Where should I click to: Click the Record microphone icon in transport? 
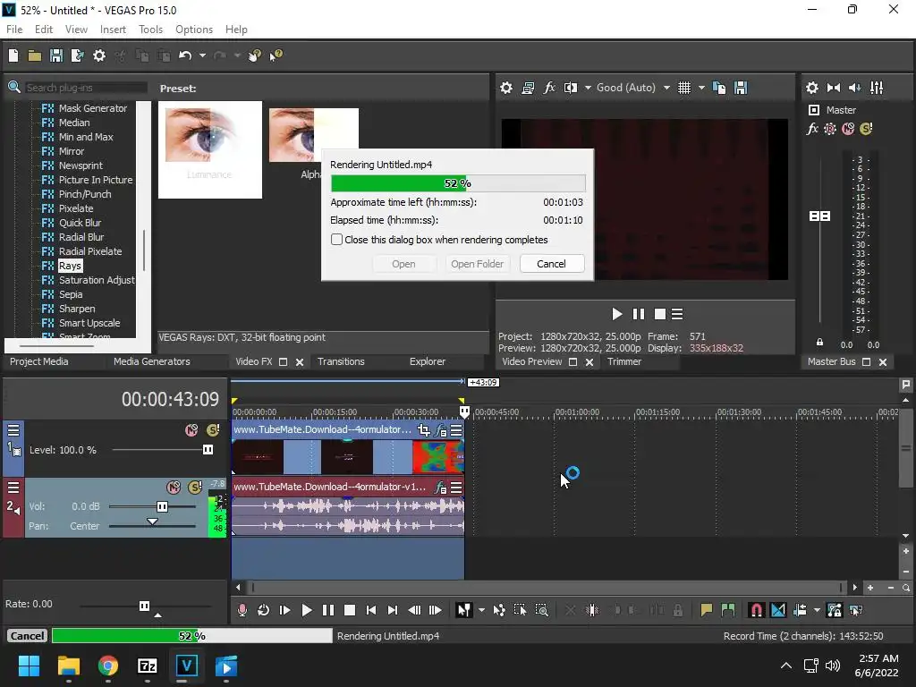point(242,610)
